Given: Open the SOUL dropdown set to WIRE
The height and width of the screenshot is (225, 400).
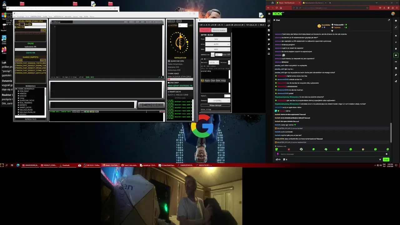Looking at the screenshot, I should (x=218, y=49).
